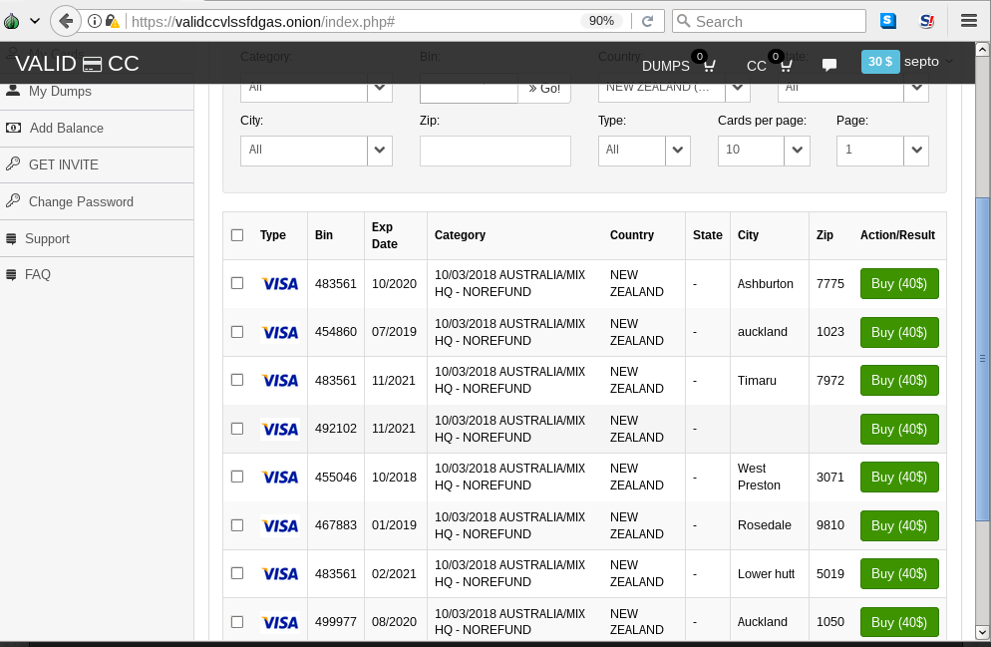The height and width of the screenshot is (647, 991).
Task: Check the box for the Timaru row
Action: coord(237,380)
